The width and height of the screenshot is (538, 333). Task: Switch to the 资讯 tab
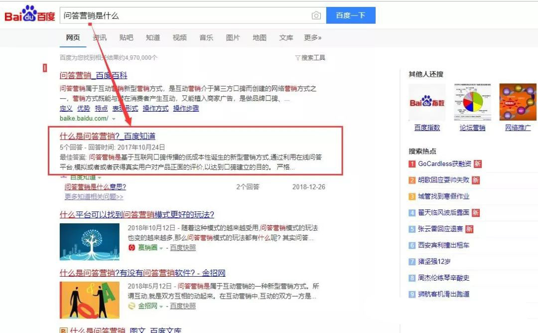(99, 37)
